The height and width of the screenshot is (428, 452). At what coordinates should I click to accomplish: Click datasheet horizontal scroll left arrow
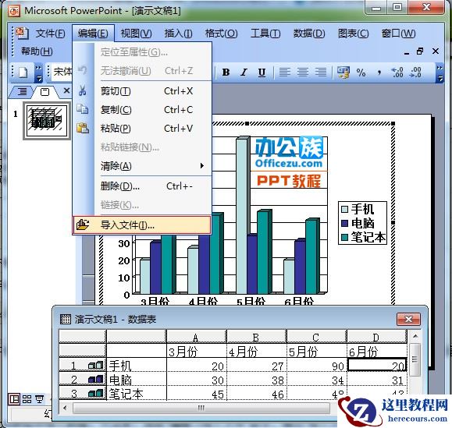[x=65, y=408]
